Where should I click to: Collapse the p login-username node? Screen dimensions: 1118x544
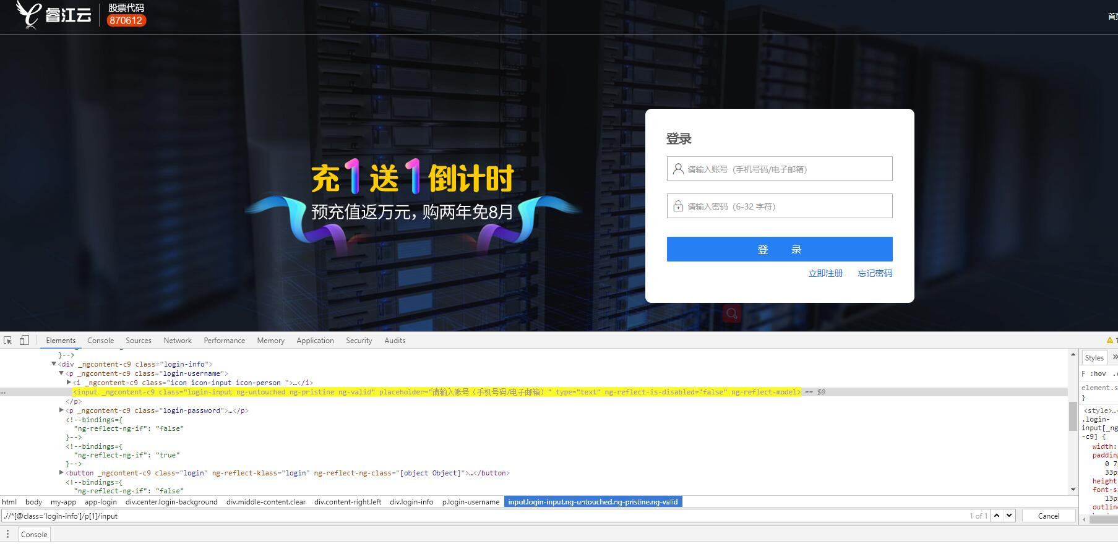tap(61, 373)
